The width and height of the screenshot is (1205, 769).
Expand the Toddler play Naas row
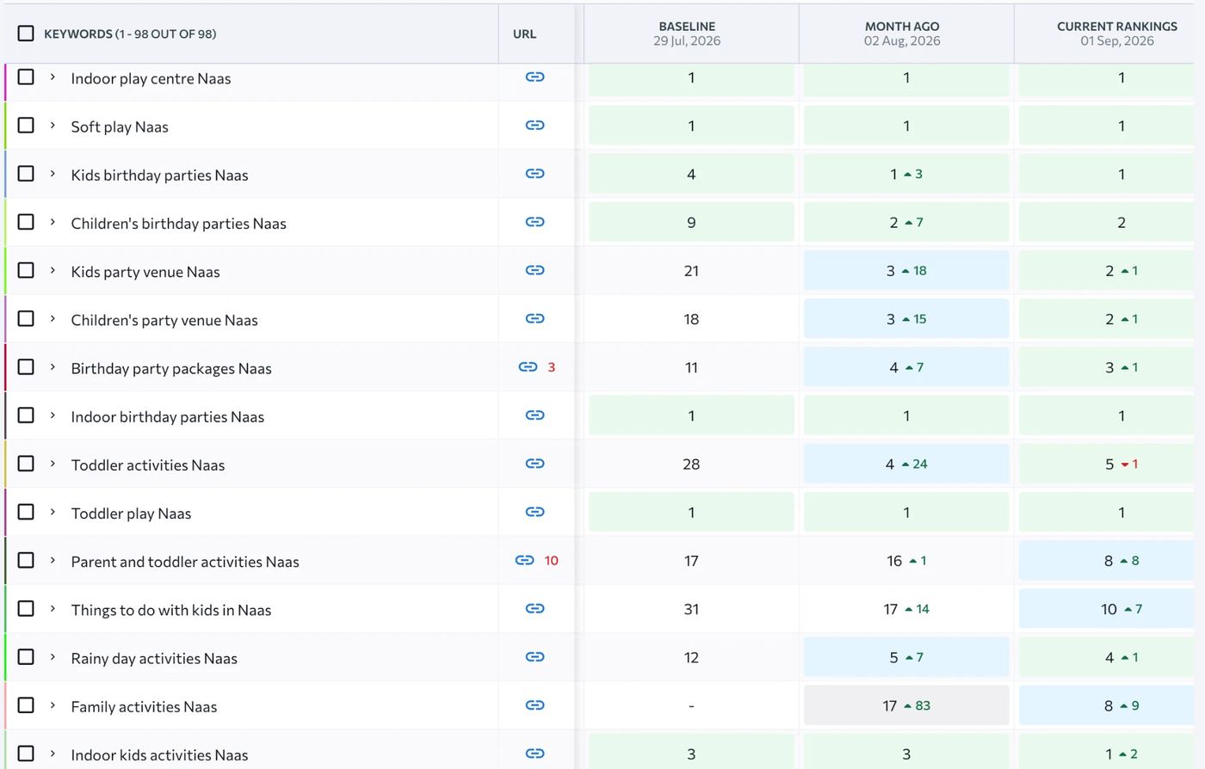53,512
